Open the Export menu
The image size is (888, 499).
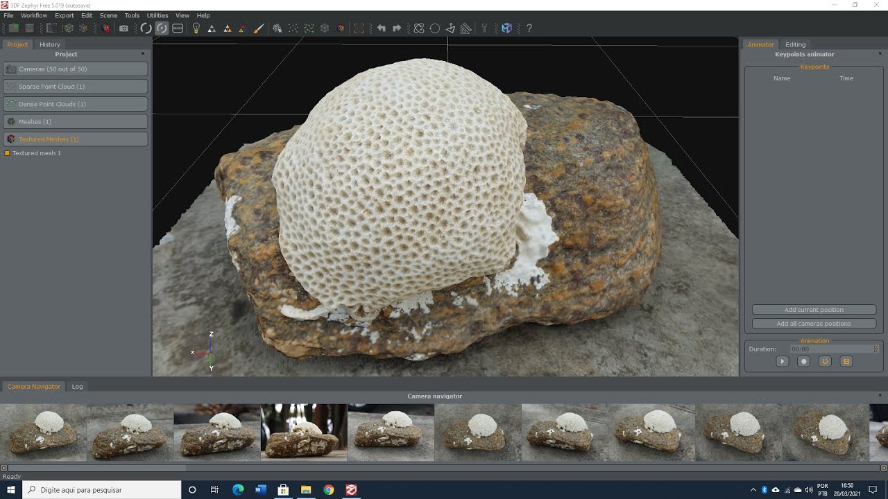coord(64,15)
